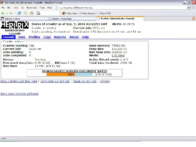This screenshot has width=196, height=147.
Task: Open the Bookmarks menu
Action: (x=32, y=8)
